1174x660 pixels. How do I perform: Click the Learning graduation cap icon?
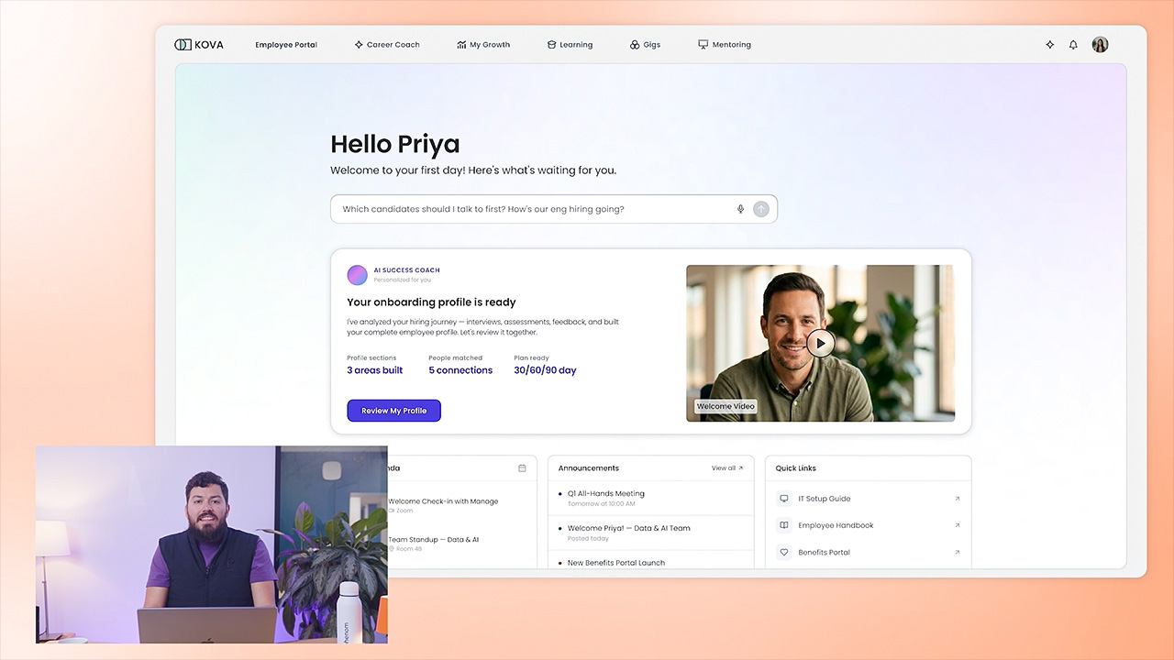click(x=551, y=44)
